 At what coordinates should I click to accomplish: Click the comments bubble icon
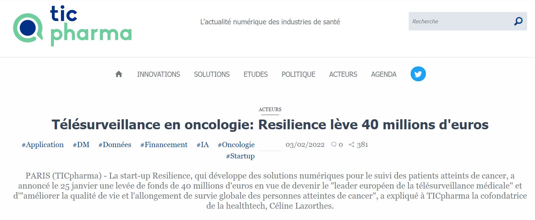point(333,145)
